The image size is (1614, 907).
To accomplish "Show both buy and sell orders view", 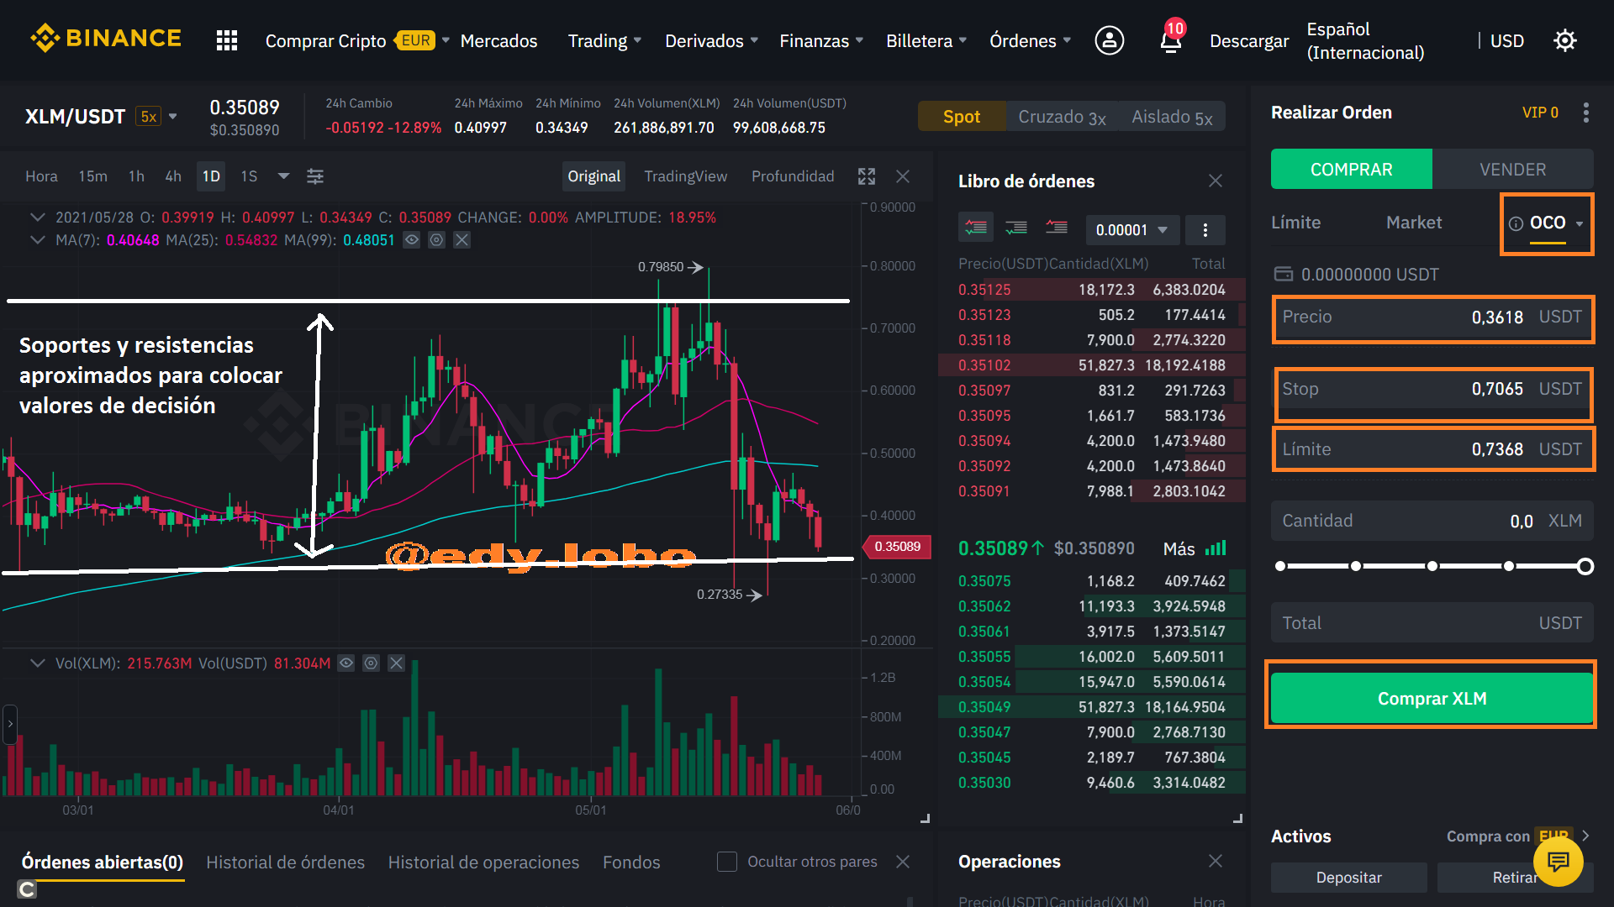I will coord(976,228).
